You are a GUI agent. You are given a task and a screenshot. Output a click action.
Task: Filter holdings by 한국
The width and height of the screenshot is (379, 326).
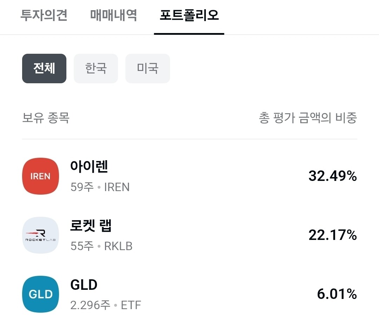96,69
